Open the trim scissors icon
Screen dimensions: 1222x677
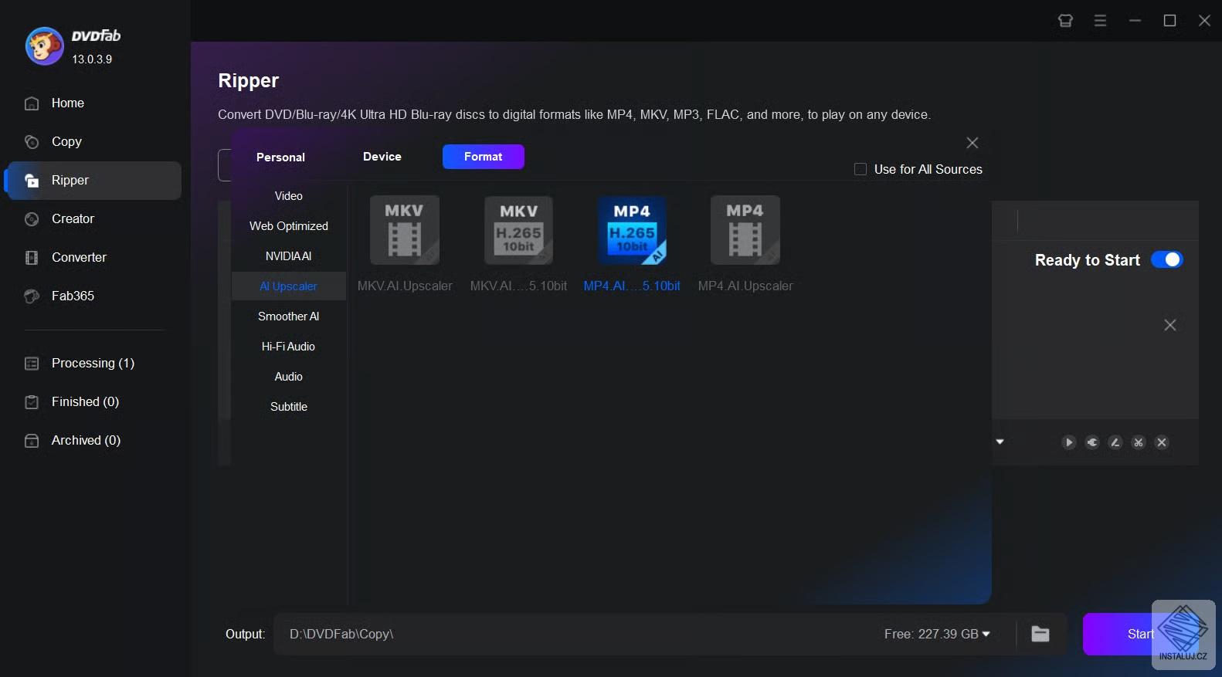coord(1139,442)
